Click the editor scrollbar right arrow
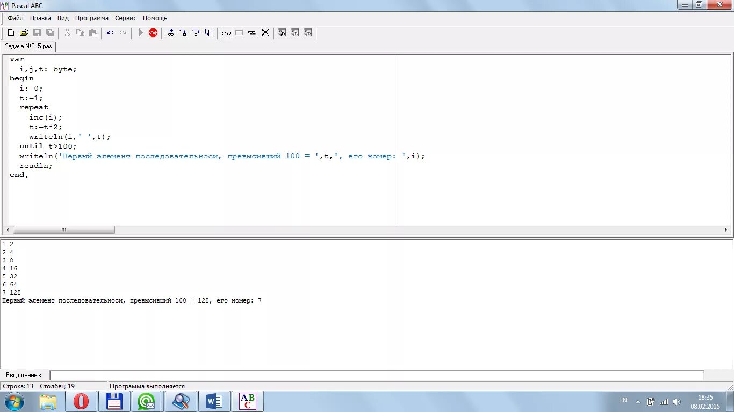The width and height of the screenshot is (734, 412). [726, 230]
